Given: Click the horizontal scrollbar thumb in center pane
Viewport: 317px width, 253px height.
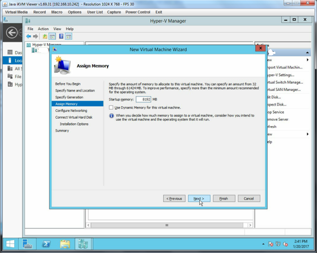Looking at the screenshot, I should pos(167,225).
